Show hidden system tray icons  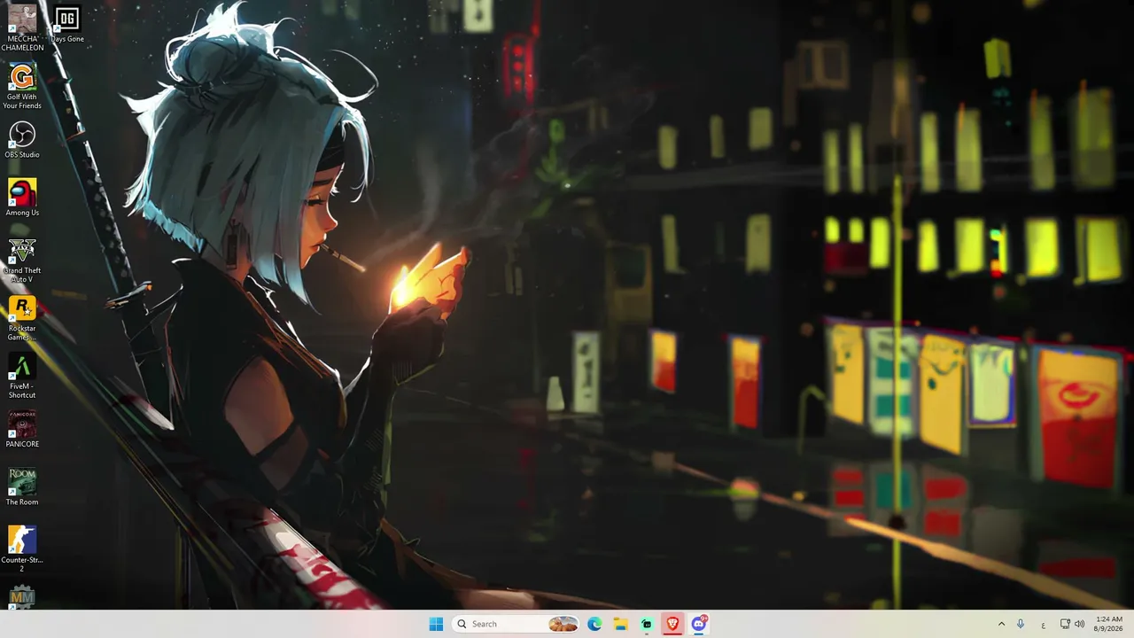(x=1001, y=624)
